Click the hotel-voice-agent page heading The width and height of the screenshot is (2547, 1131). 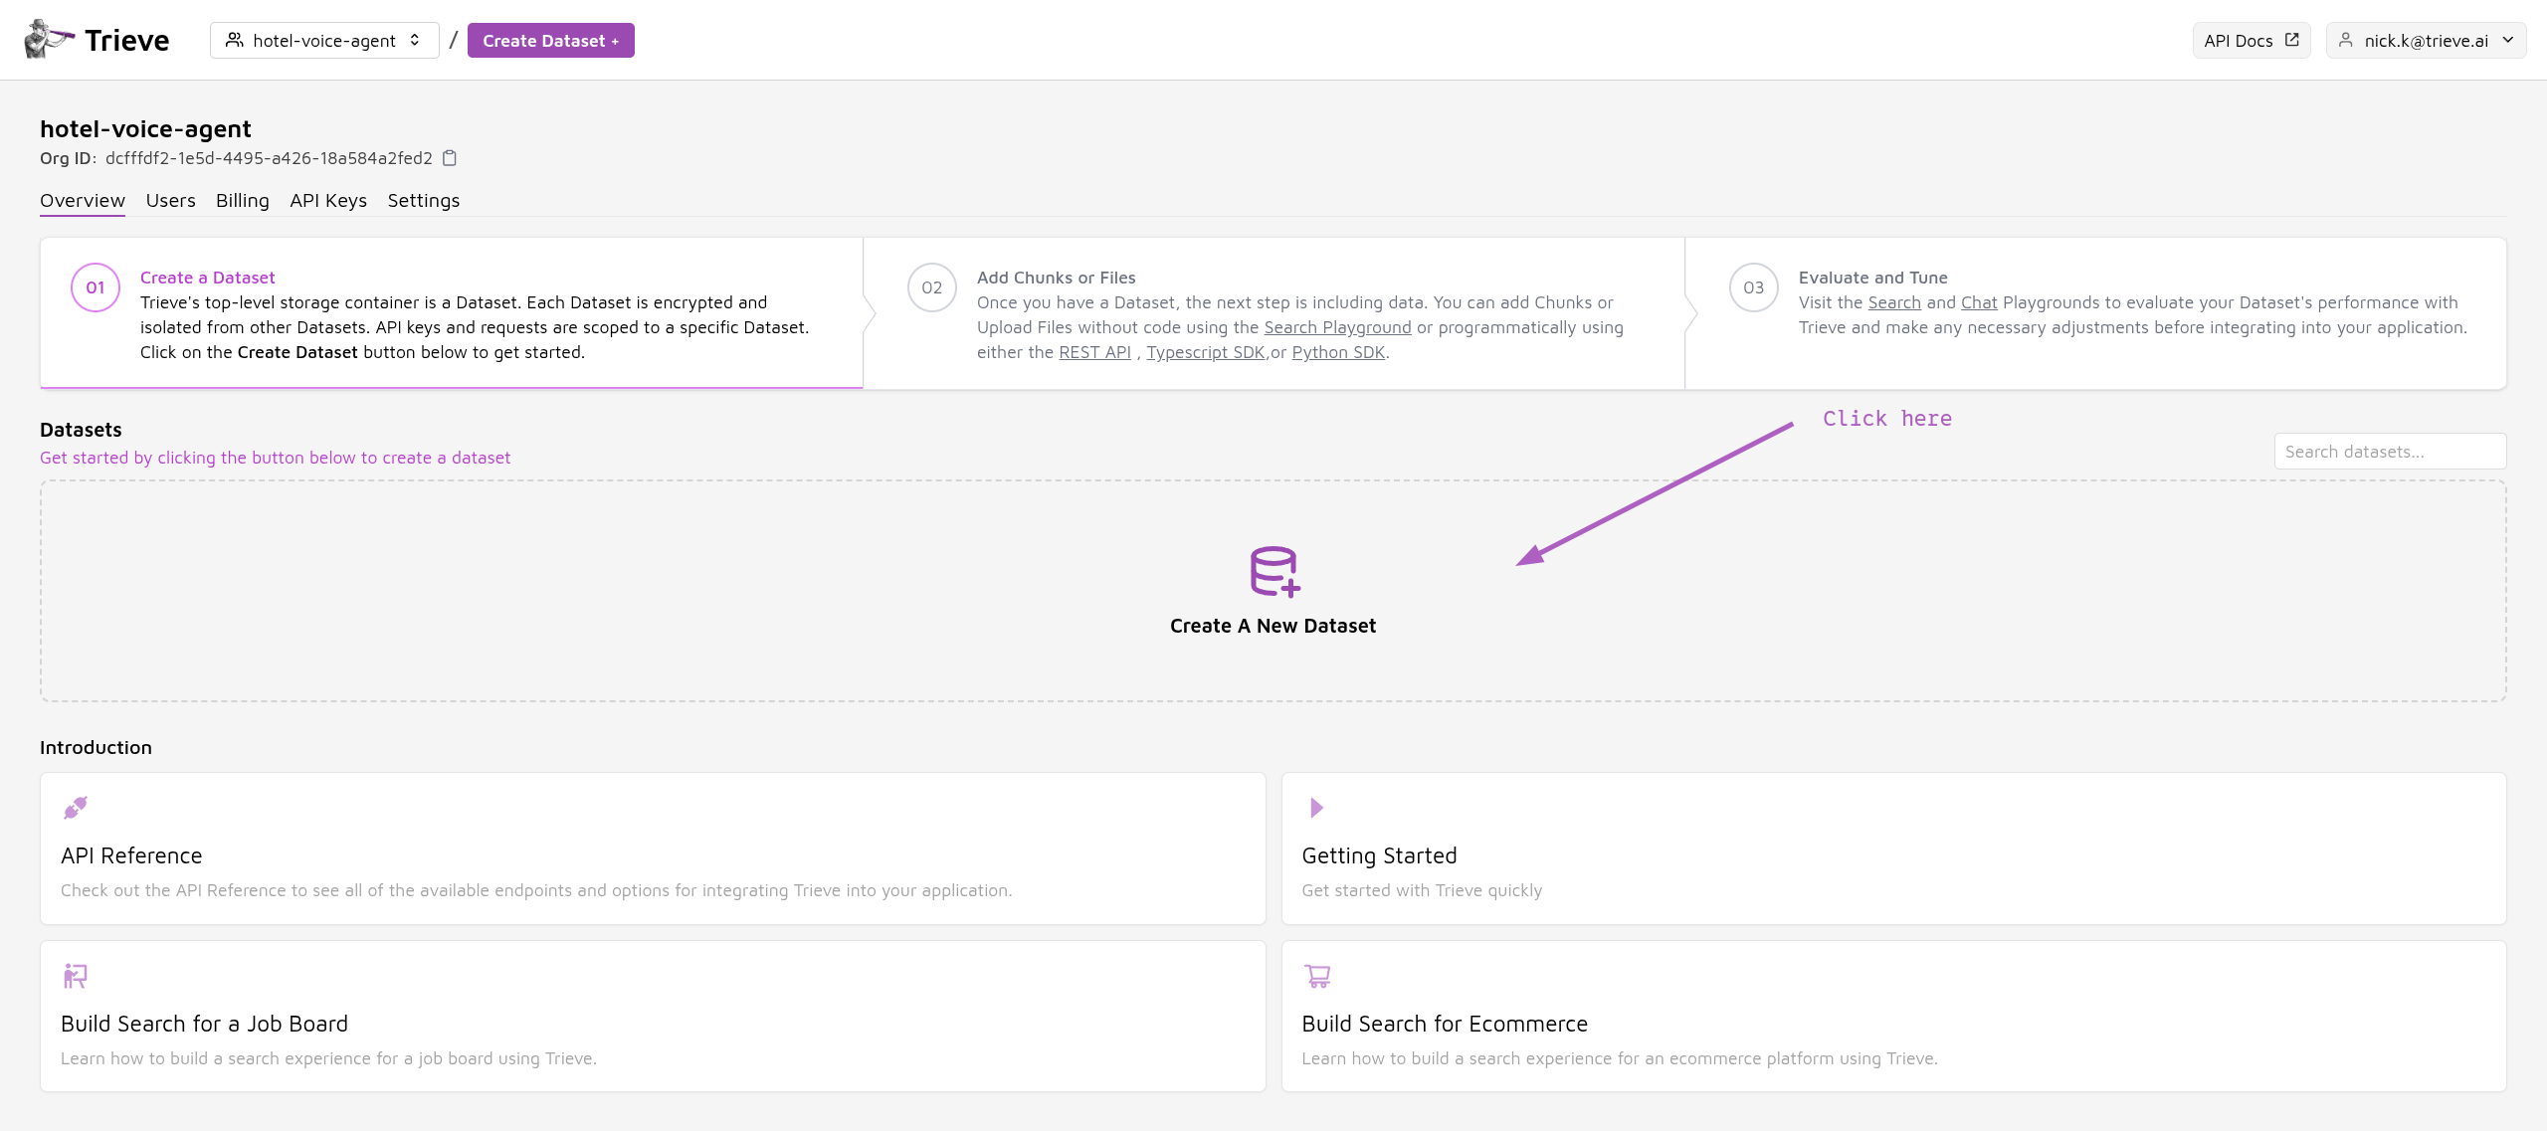click(x=145, y=128)
